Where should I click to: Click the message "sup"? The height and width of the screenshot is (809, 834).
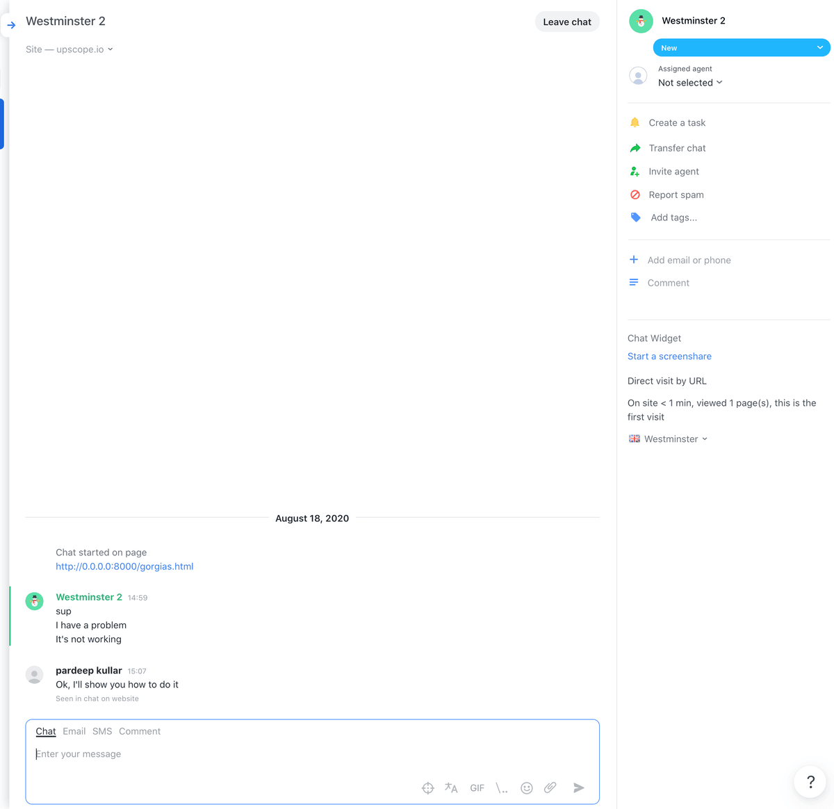63,611
